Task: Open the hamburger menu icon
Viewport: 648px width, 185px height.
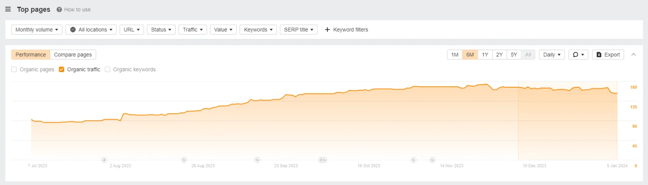Action: click(x=8, y=9)
